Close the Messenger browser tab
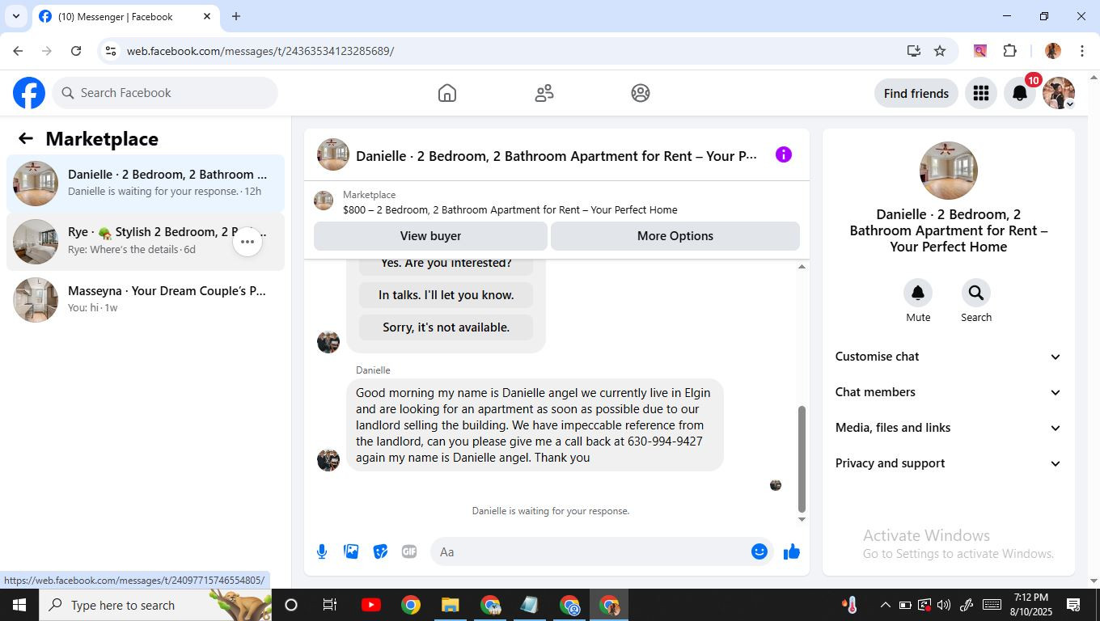1100x621 pixels. click(x=207, y=16)
